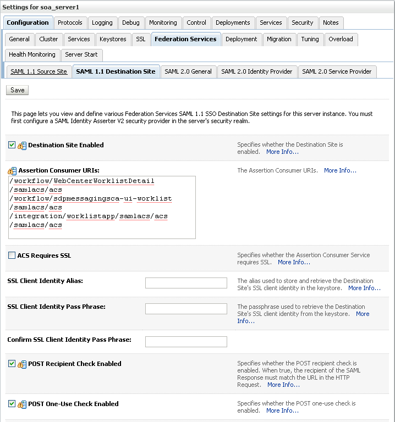395x422 pixels.
Task: Open the Keystores subtab
Action: coord(113,39)
